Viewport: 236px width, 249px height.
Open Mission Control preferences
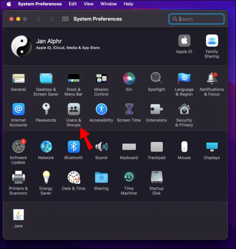pyautogui.click(x=101, y=78)
